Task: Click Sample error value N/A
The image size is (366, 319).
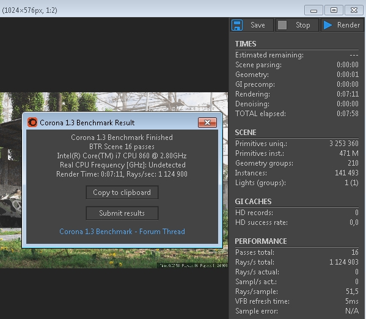Action: 352,311
